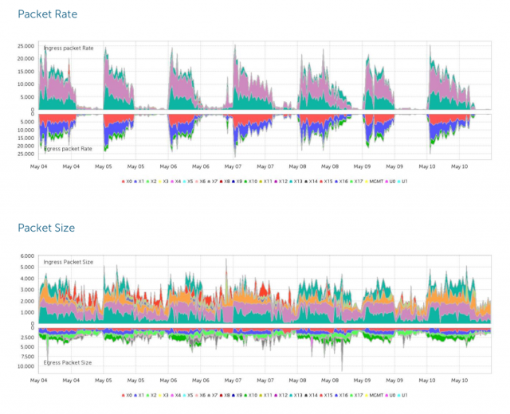Click X14 legend entry under Packet Size chart
This screenshot has width=510, height=414.
311,395
